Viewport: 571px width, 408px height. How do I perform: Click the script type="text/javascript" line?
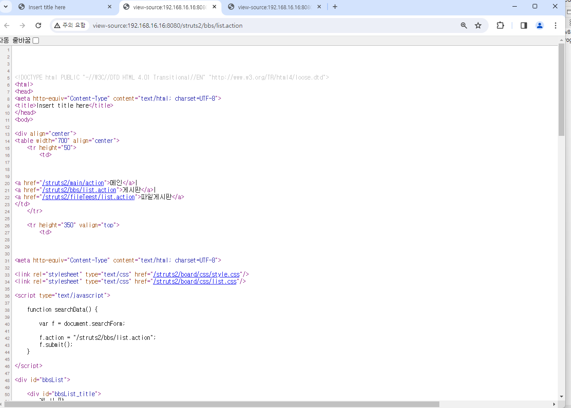63,295
